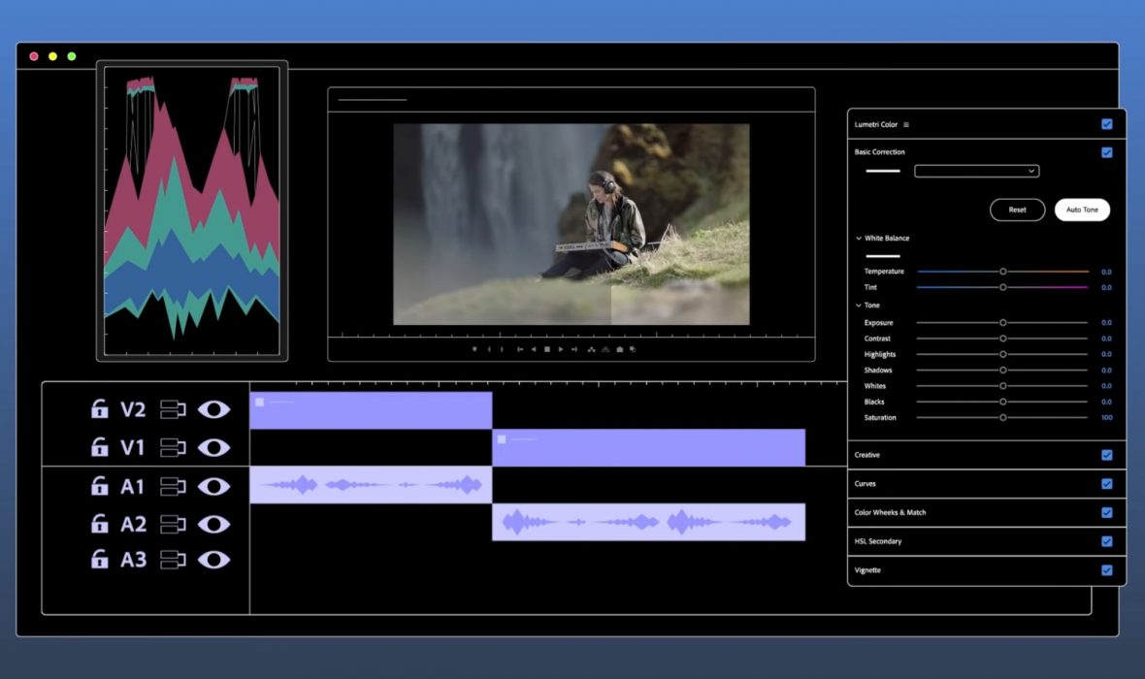Viewport: 1145px width, 679px height.
Task: Click the Temperature slider handle
Action: pos(1003,272)
